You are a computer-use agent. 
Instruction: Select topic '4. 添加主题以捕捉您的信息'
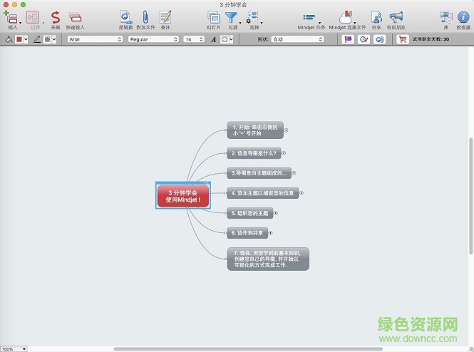pos(263,193)
